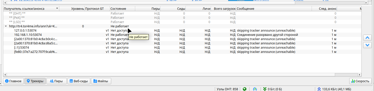Sort by Сиды column header

(x=173, y=9)
